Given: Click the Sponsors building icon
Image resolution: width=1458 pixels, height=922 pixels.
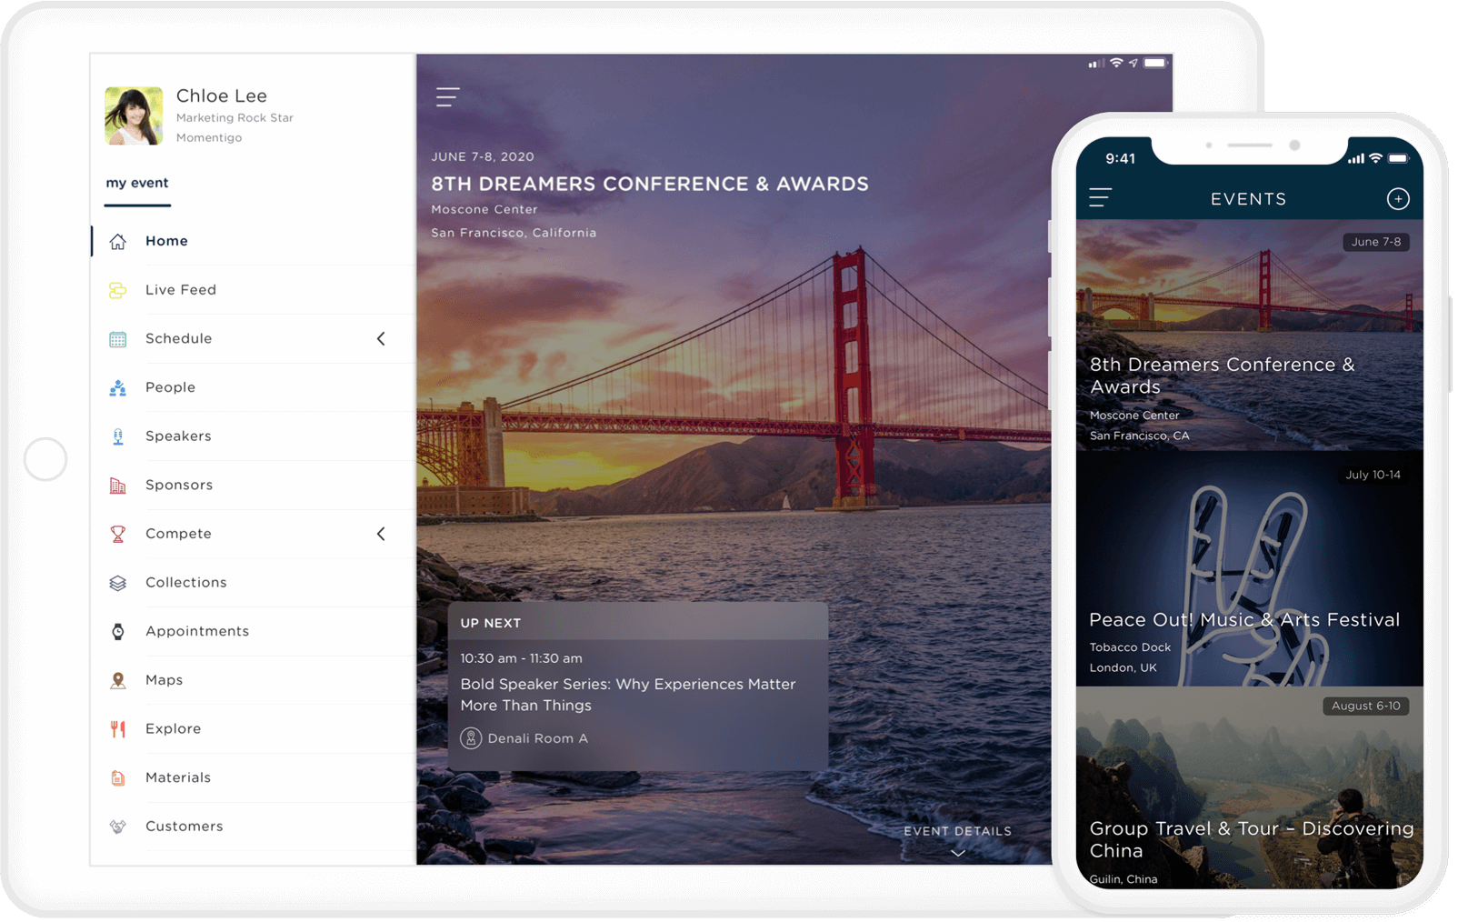Looking at the screenshot, I should (118, 486).
